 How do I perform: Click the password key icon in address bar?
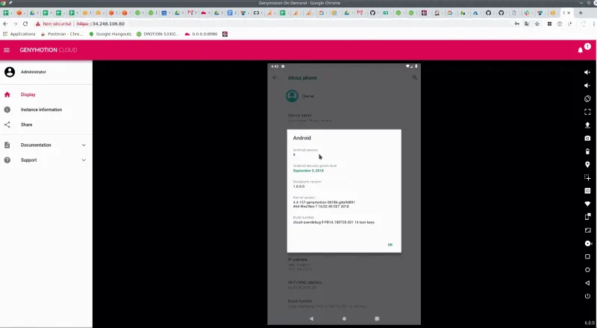(x=516, y=24)
